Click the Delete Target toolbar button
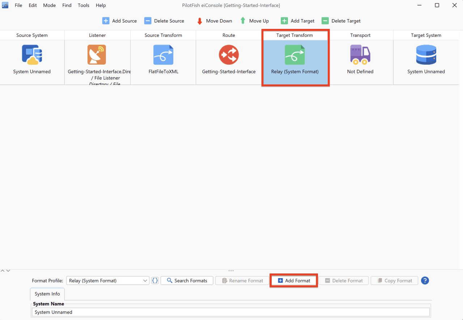The width and height of the screenshot is (463, 320). [341, 21]
